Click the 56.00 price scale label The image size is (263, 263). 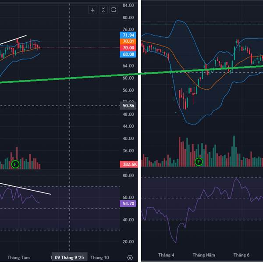tap(128, 90)
